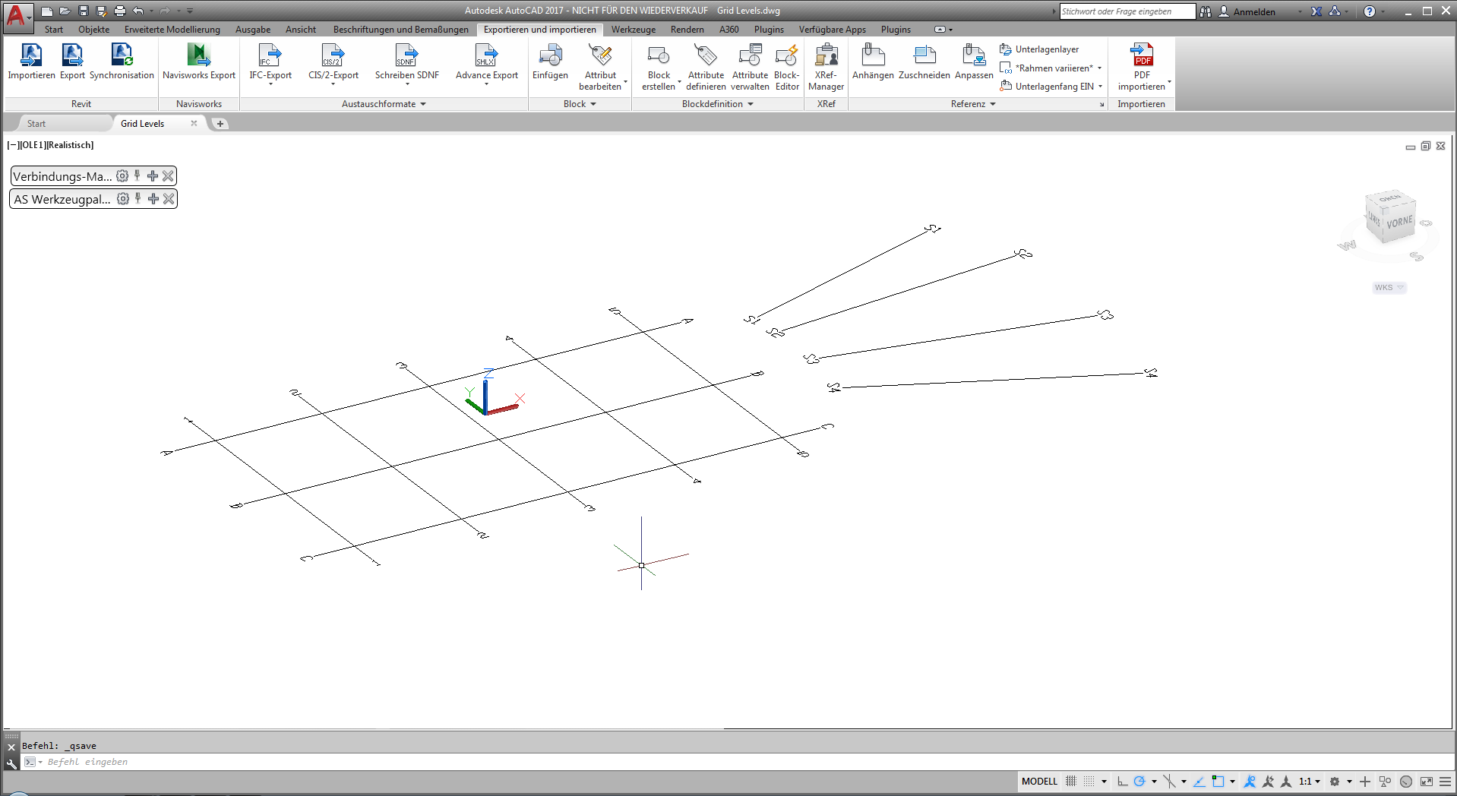Click the save-as icon with pencil
The height and width of the screenshot is (796, 1457).
point(101,11)
